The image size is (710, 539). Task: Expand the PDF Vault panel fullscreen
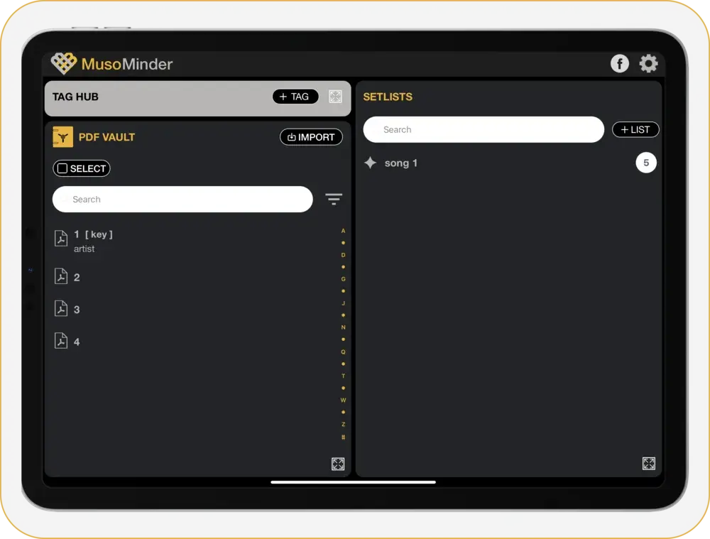click(x=338, y=464)
